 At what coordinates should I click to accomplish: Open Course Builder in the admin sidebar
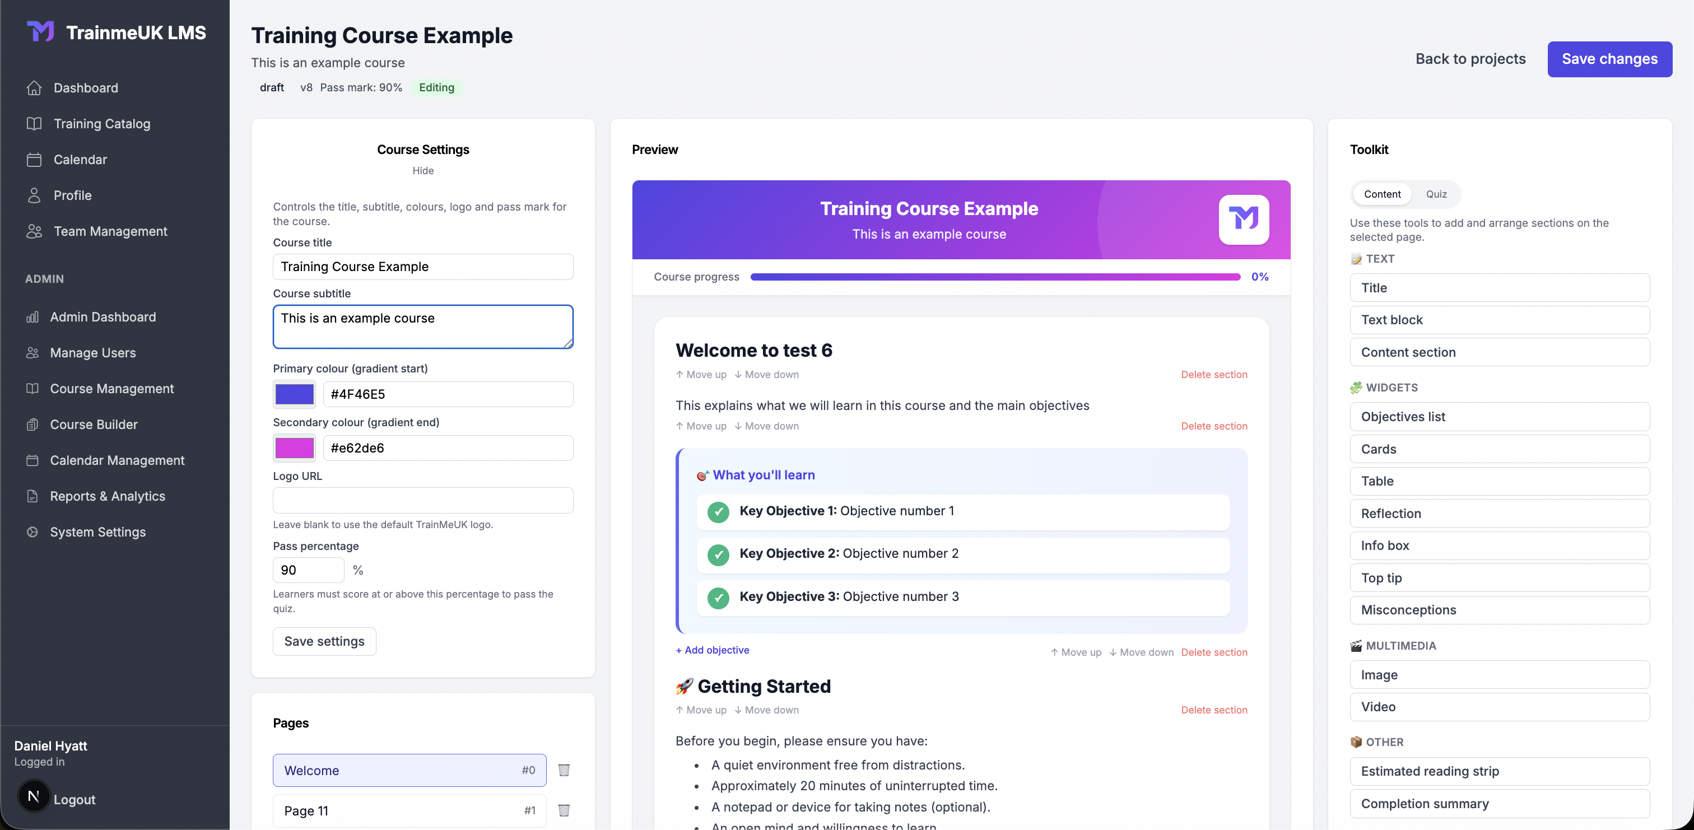click(94, 424)
